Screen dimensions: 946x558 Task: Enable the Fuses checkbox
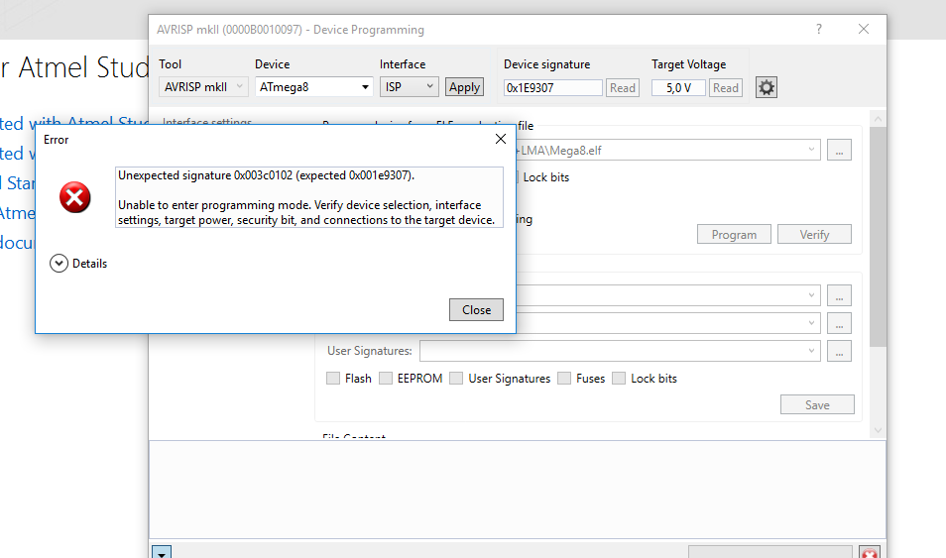(564, 379)
